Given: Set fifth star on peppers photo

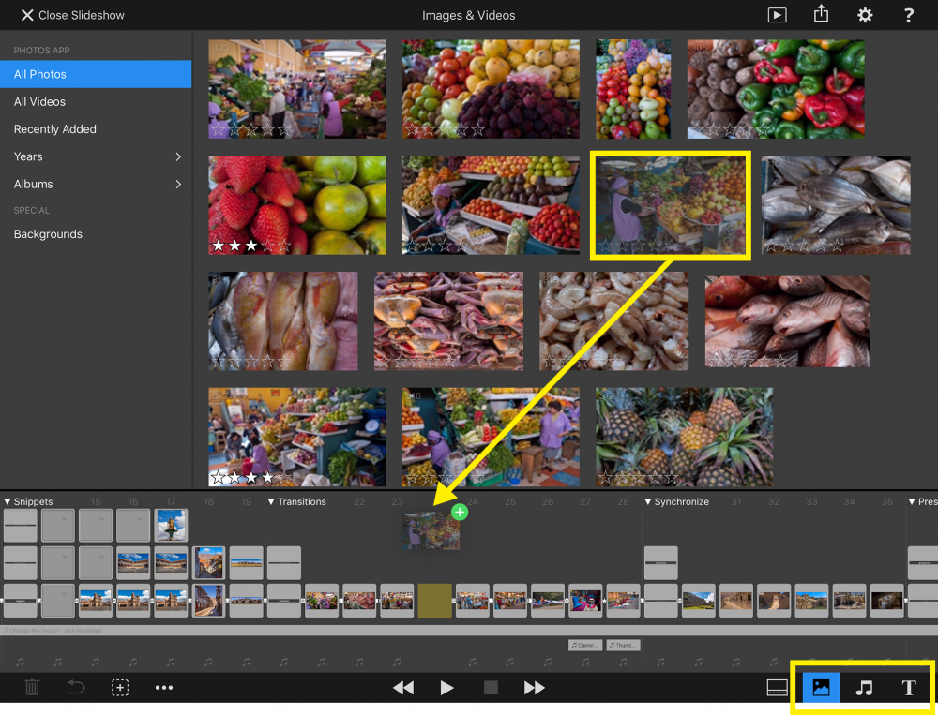Looking at the screenshot, I should 764,129.
